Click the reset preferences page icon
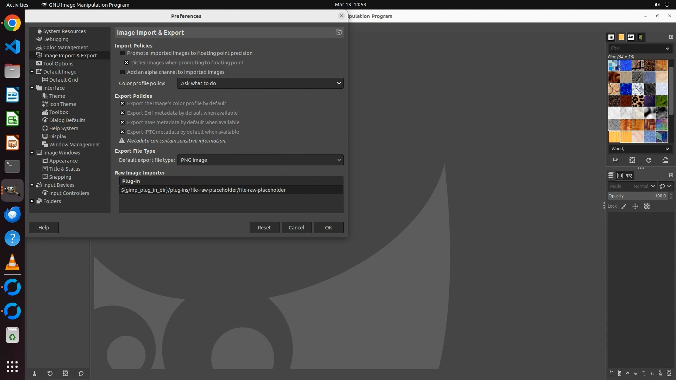The image size is (676, 380). click(x=338, y=32)
